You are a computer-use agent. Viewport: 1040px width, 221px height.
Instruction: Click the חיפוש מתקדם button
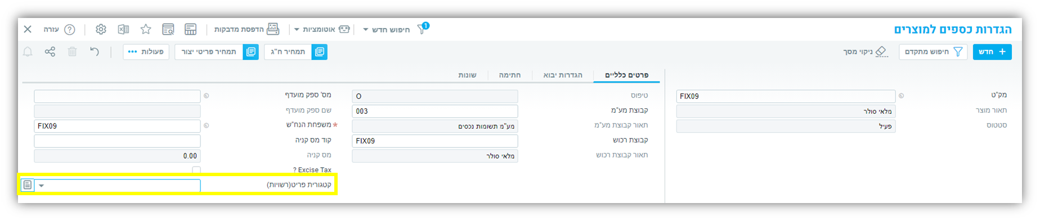[x=933, y=52]
